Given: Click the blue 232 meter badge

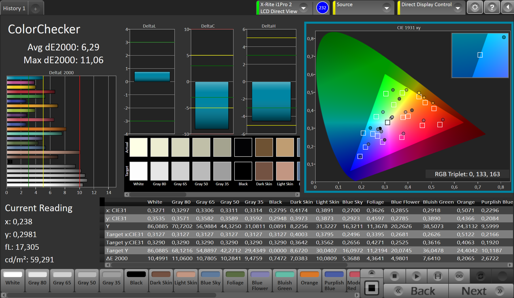Looking at the screenshot, I should pyautogui.click(x=322, y=8).
